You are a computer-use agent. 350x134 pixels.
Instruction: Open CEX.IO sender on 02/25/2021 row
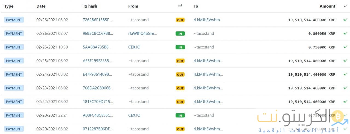tap(134, 47)
